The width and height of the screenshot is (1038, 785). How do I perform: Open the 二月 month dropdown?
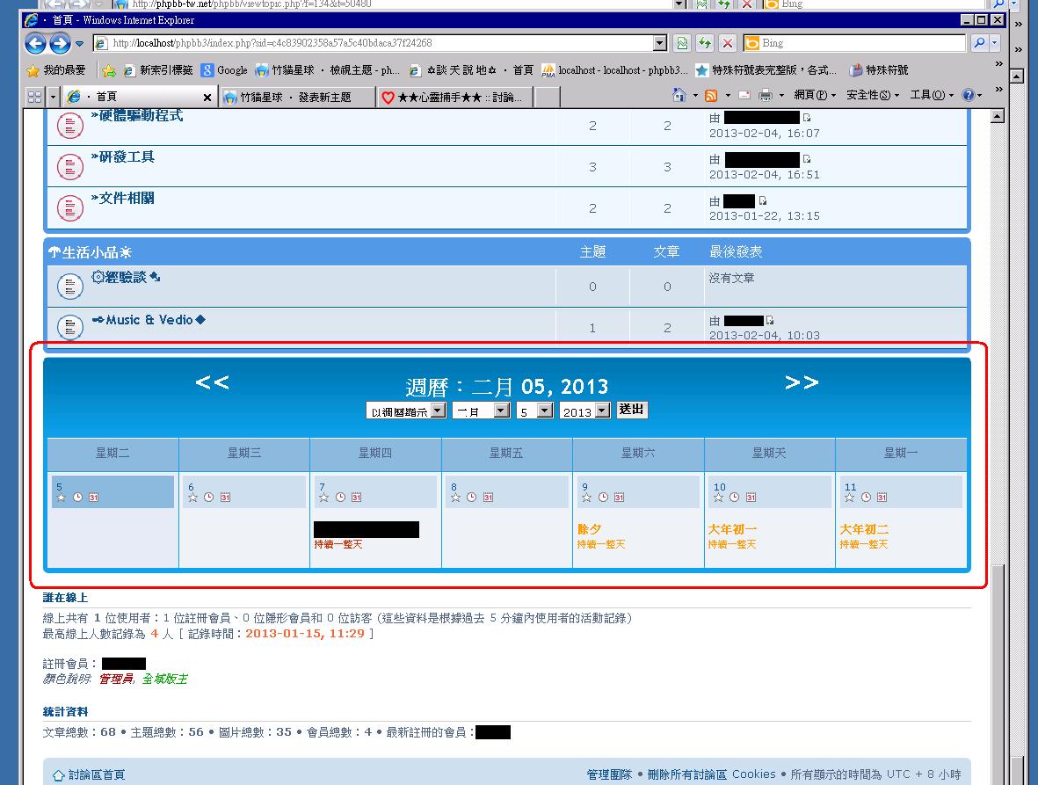pos(481,411)
